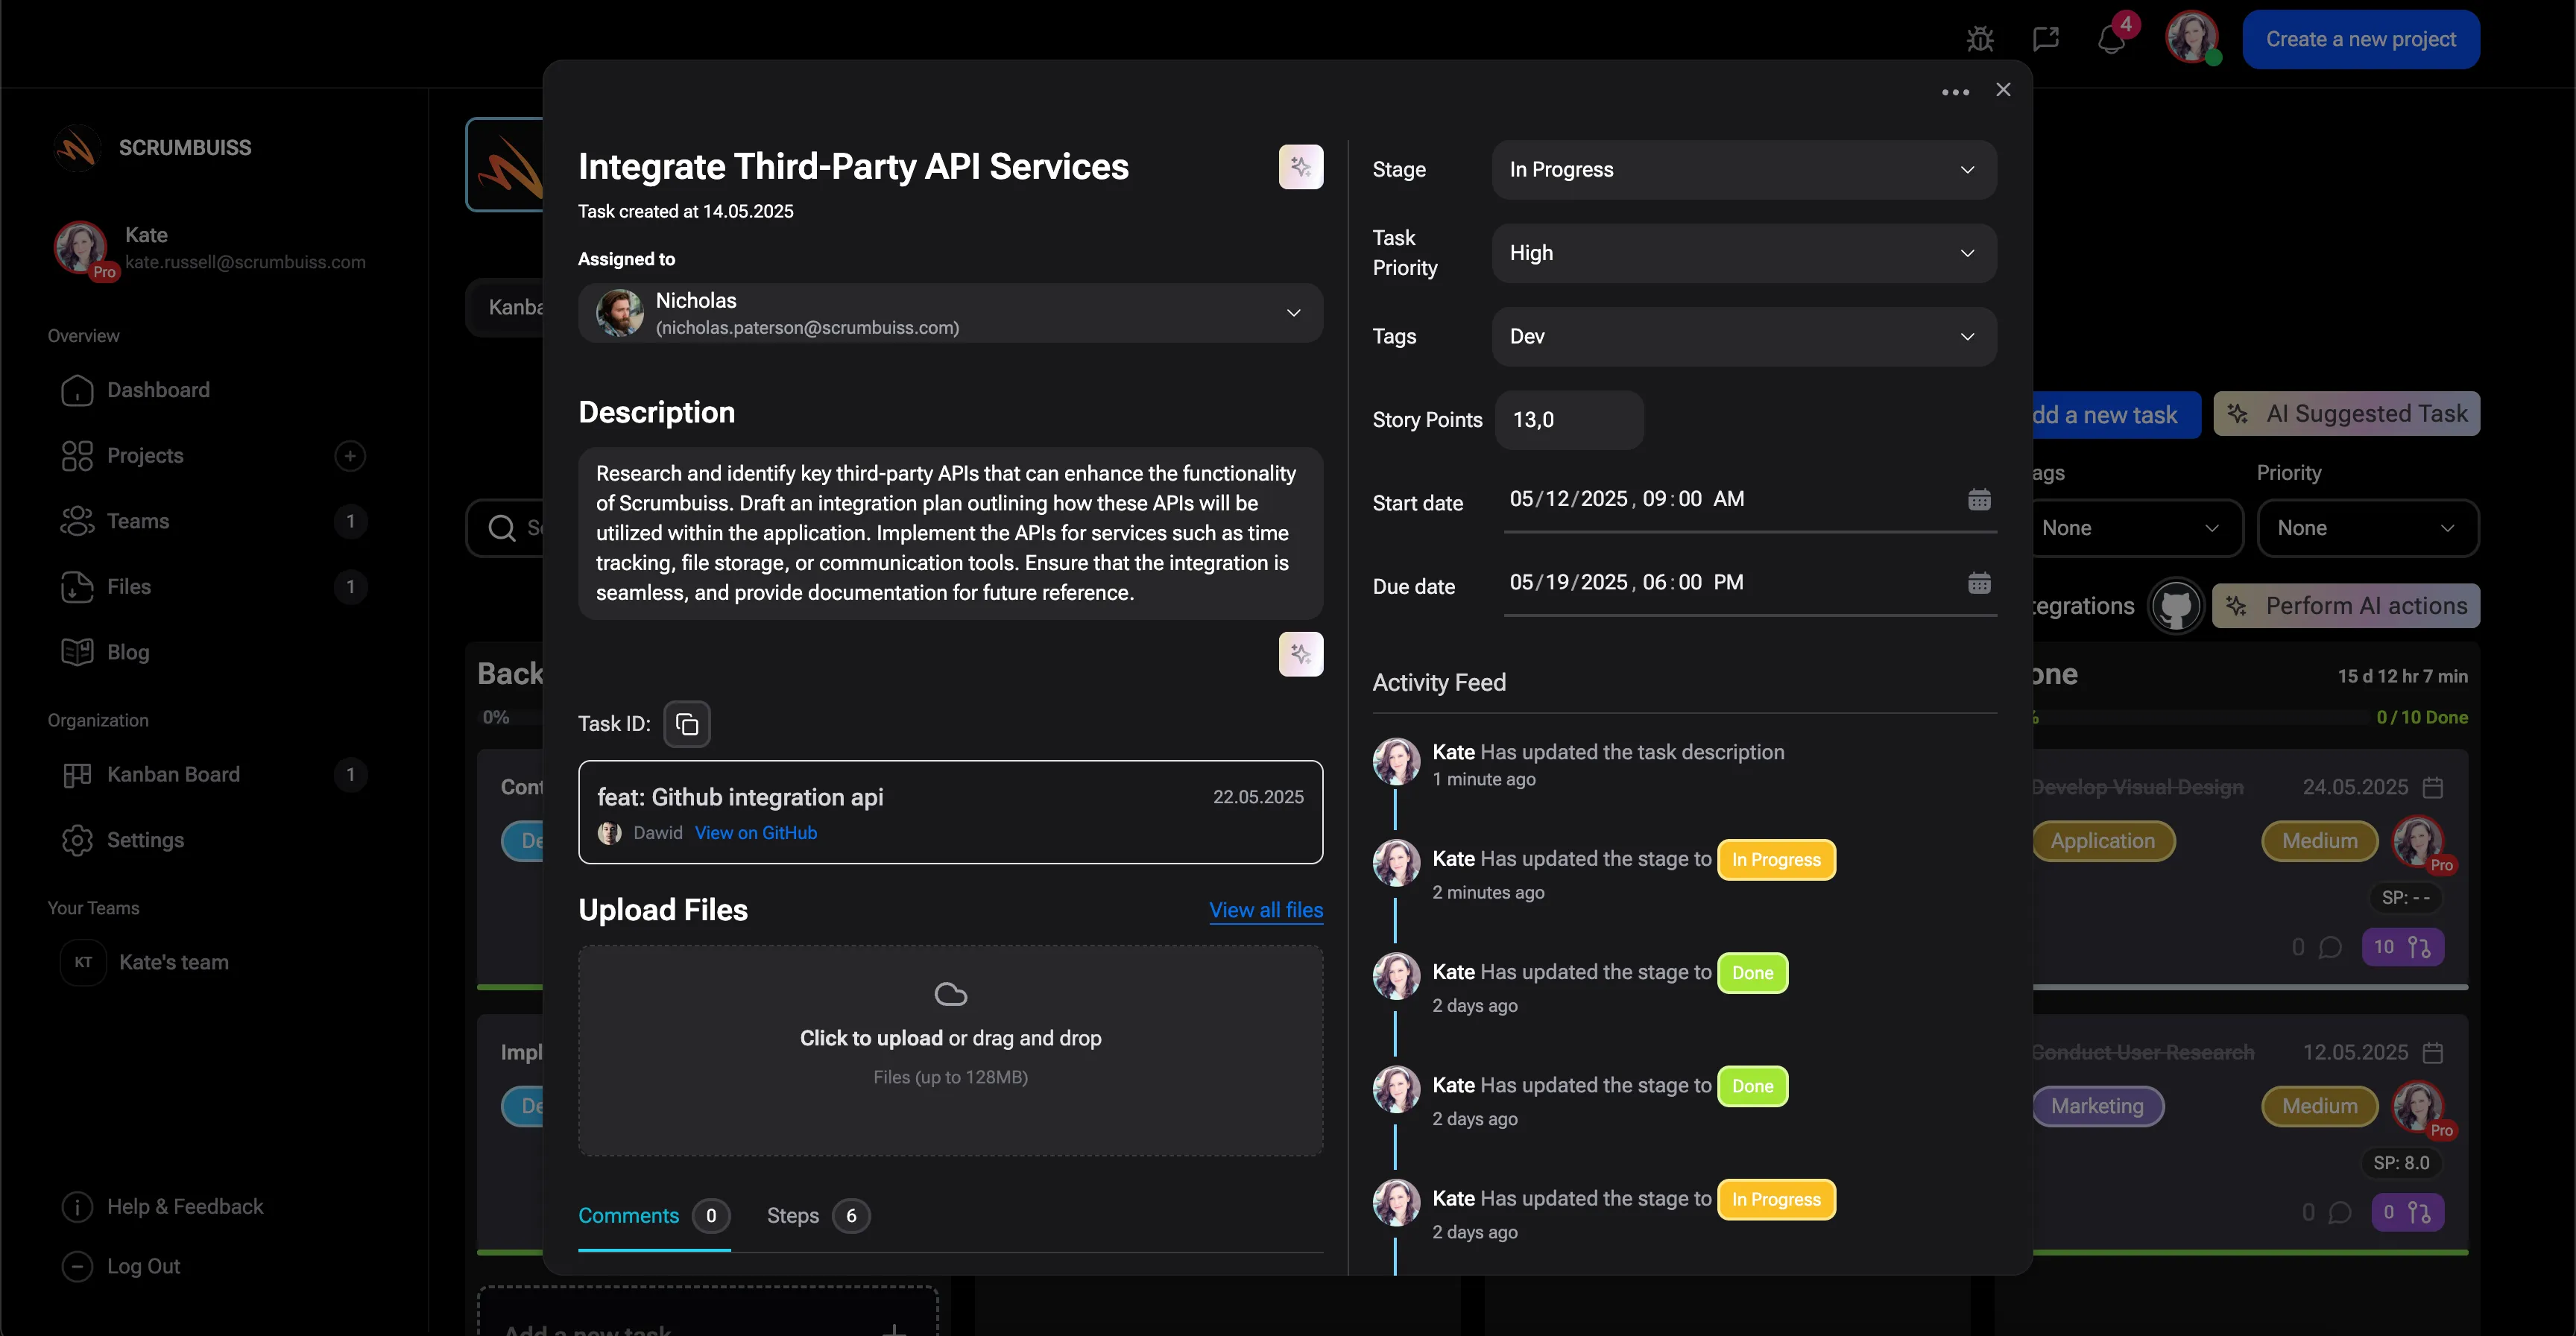Click the bug report icon in header
The height and width of the screenshot is (1336, 2576).
[x=1979, y=39]
